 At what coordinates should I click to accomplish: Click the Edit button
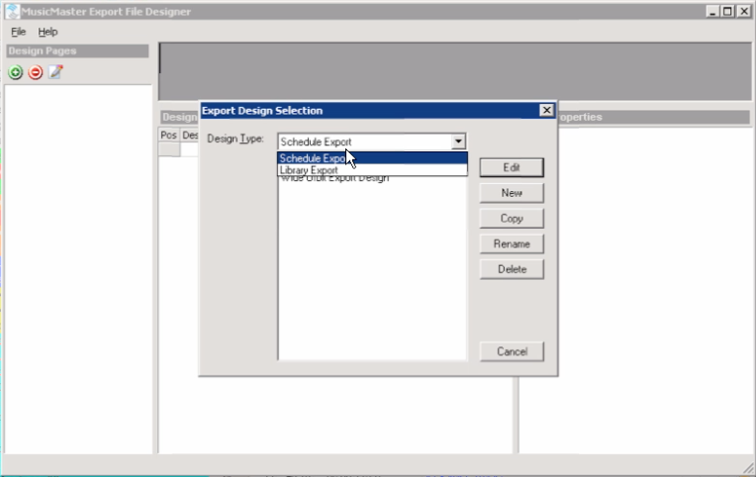pos(512,167)
